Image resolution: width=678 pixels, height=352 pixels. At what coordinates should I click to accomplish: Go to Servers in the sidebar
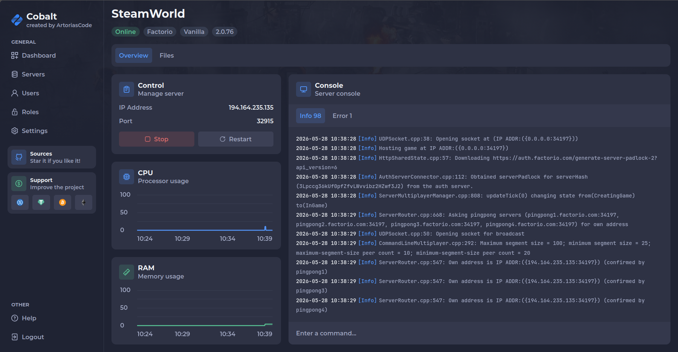[28, 74]
